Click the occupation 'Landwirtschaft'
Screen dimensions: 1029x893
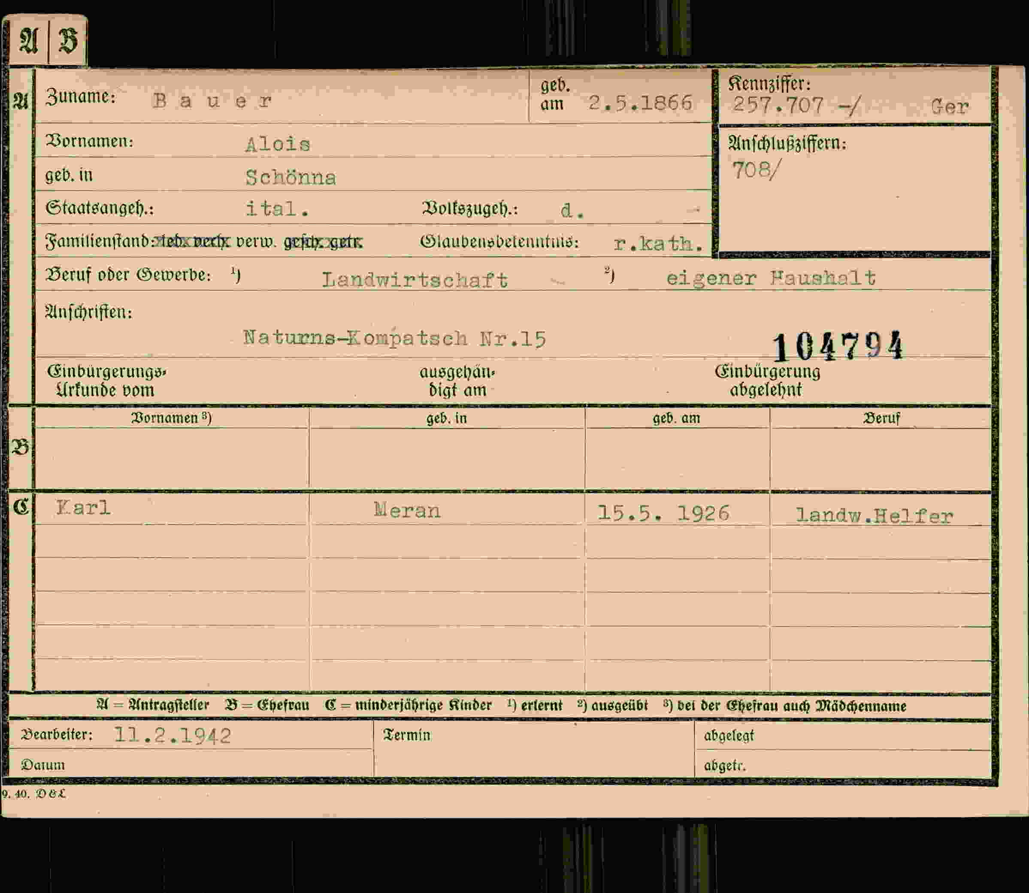click(x=415, y=280)
